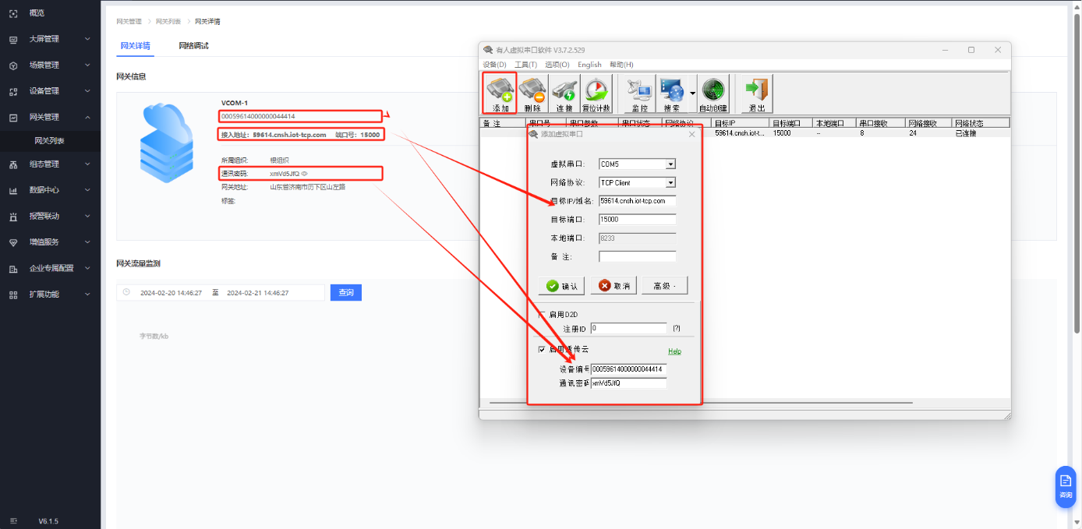The height and width of the screenshot is (529, 1082).
Task: Click the horizontal scrollbar in serial port window
Action: tap(700, 403)
